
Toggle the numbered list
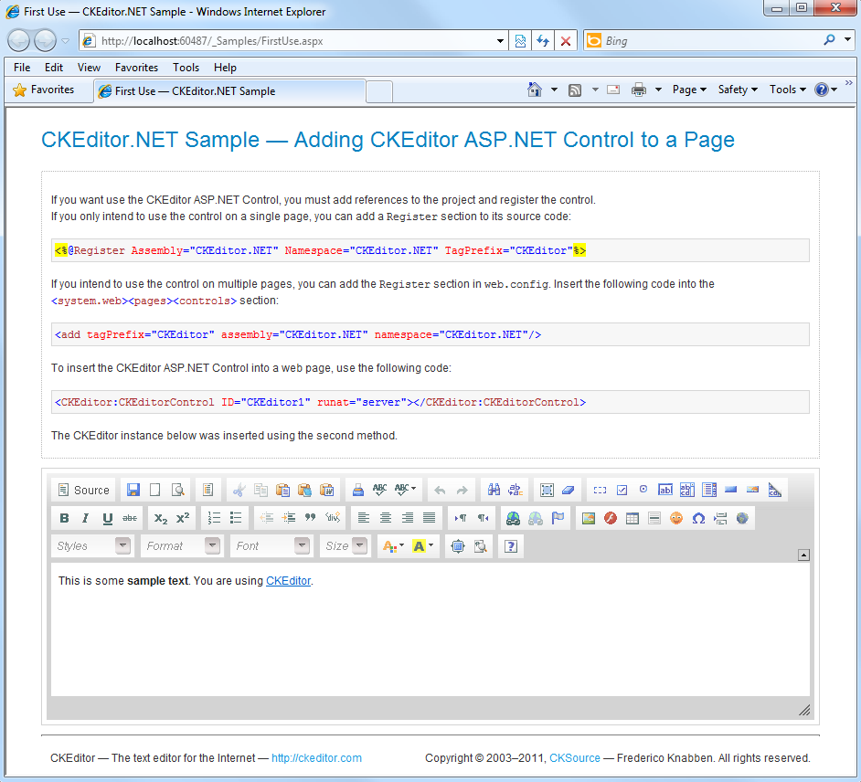pos(214,518)
